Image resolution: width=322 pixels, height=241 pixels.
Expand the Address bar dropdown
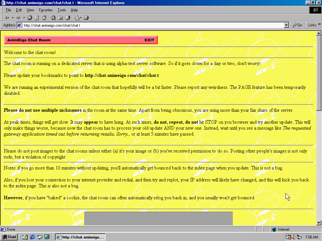point(286,25)
